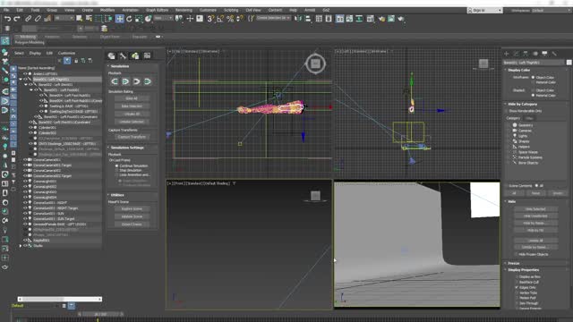The height and width of the screenshot is (322, 573).
Task: Toggle the 3D Snaps icon
Action: pos(210,19)
